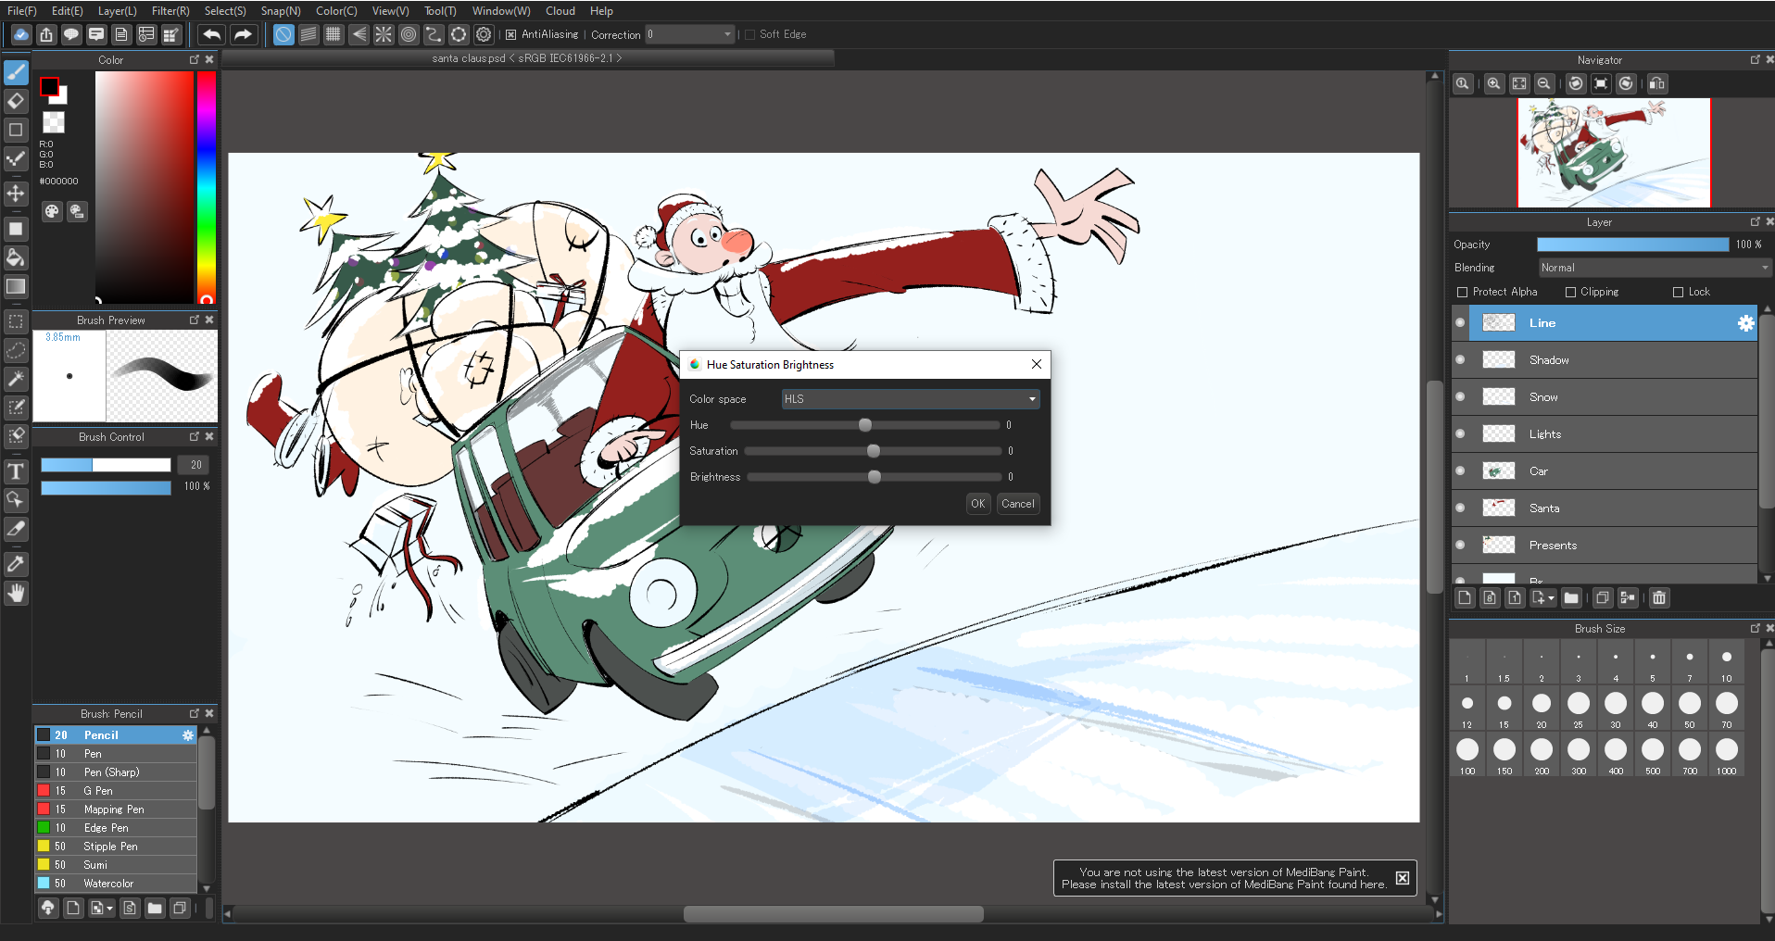This screenshot has width=1775, height=941.
Task: Open the Window menu
Action: 501,11
